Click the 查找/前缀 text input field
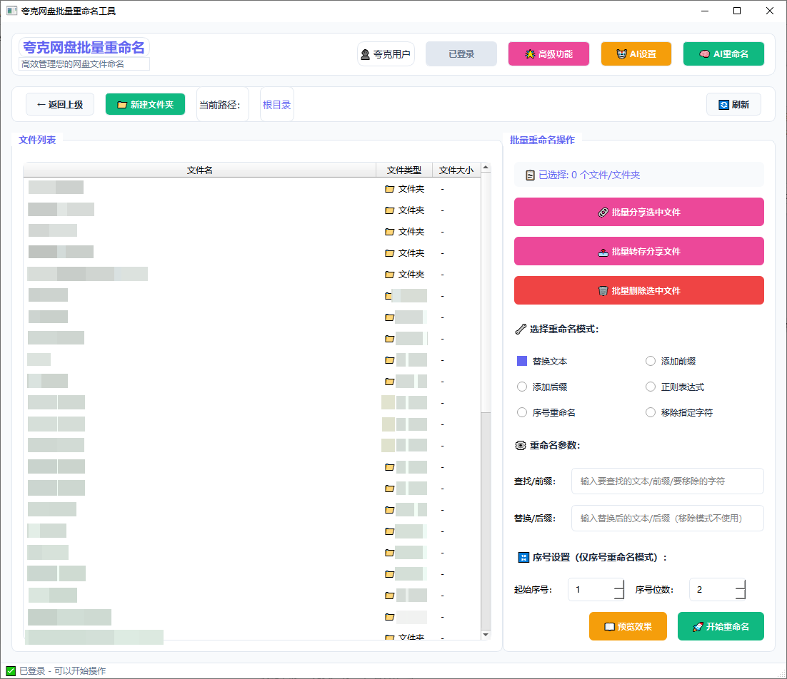This screenshot has height=679, width=787. 667,481
